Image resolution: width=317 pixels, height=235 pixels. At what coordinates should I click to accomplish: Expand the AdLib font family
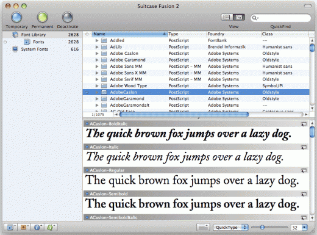(97, 47)
